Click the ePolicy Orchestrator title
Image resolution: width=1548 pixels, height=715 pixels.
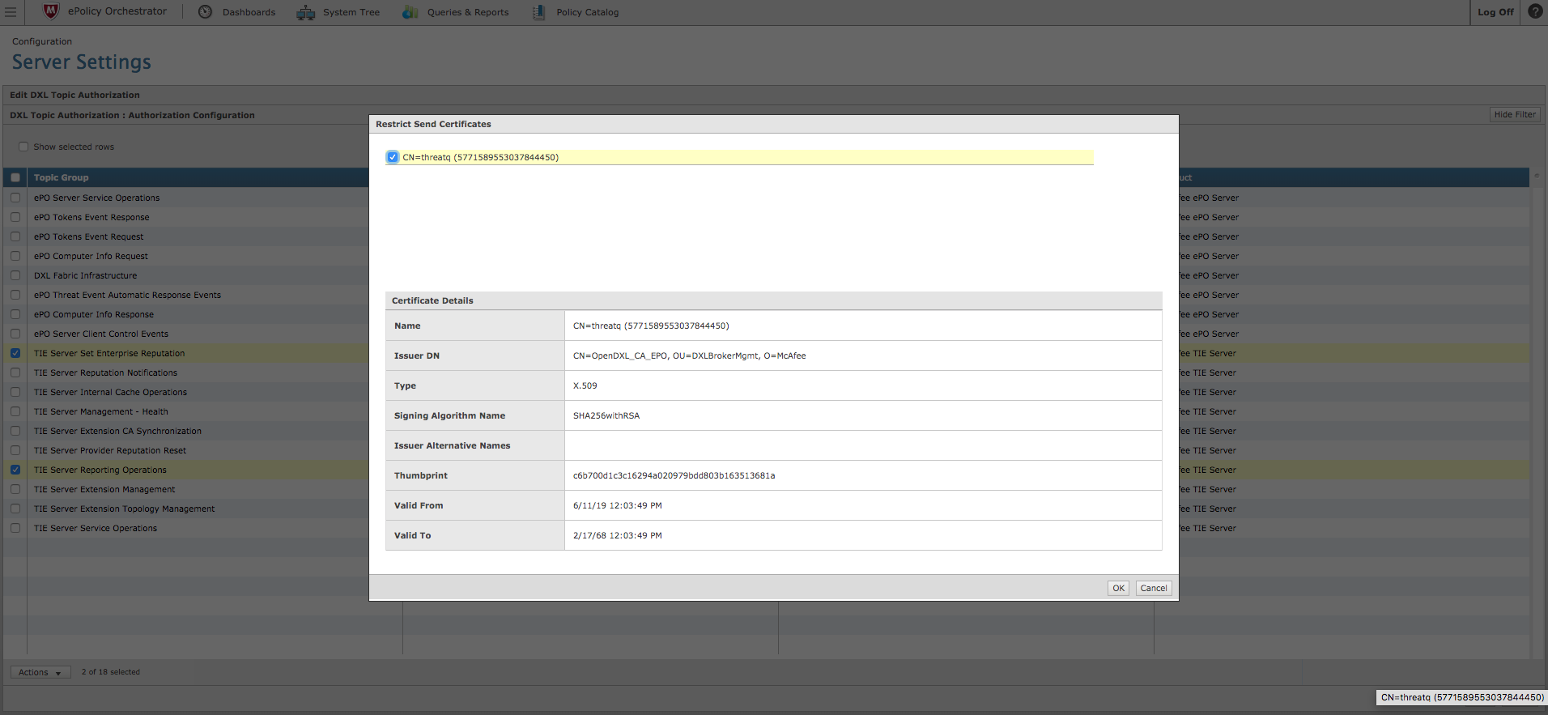(117, 11)
